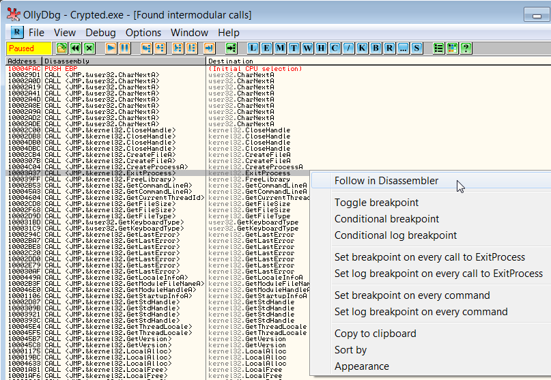Viewport: 551px width, 380px height.
Task: Click the Destination column header
Action: (378, 61)
